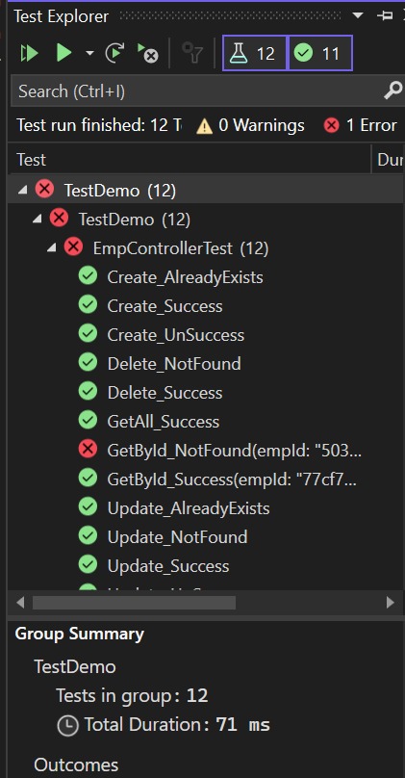The width and height of the screenshot is (405, 778).
Task: Click the search magnifier icon
Action: pos(393,91)
